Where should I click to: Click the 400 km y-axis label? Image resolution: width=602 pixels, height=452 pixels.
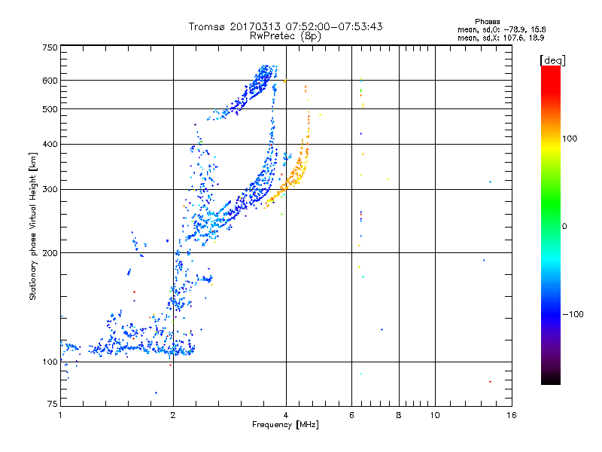[x=50, y=144]
